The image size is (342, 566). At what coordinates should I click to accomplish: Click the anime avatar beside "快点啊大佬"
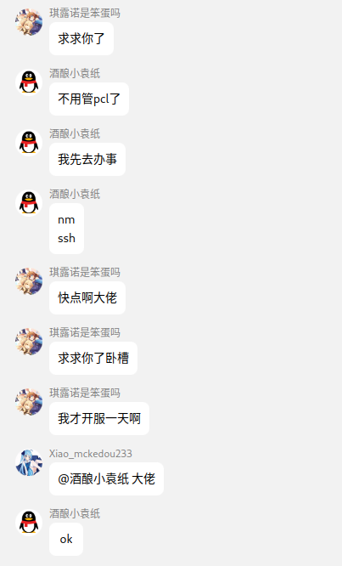pyautogui.click(x=29, y=281)
